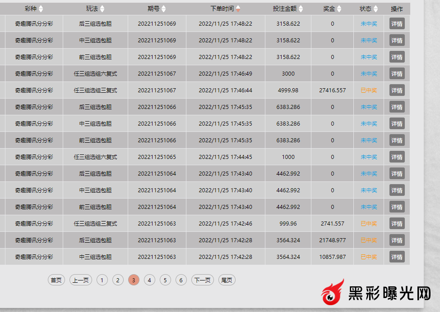Sort by 状态 column arrows
This screenshot has width=440, height=312.
coord(375,9)
